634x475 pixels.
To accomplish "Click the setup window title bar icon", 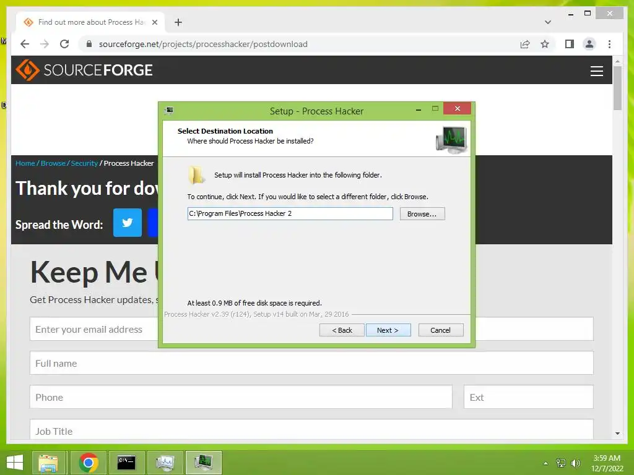I will tap(169, 110).
